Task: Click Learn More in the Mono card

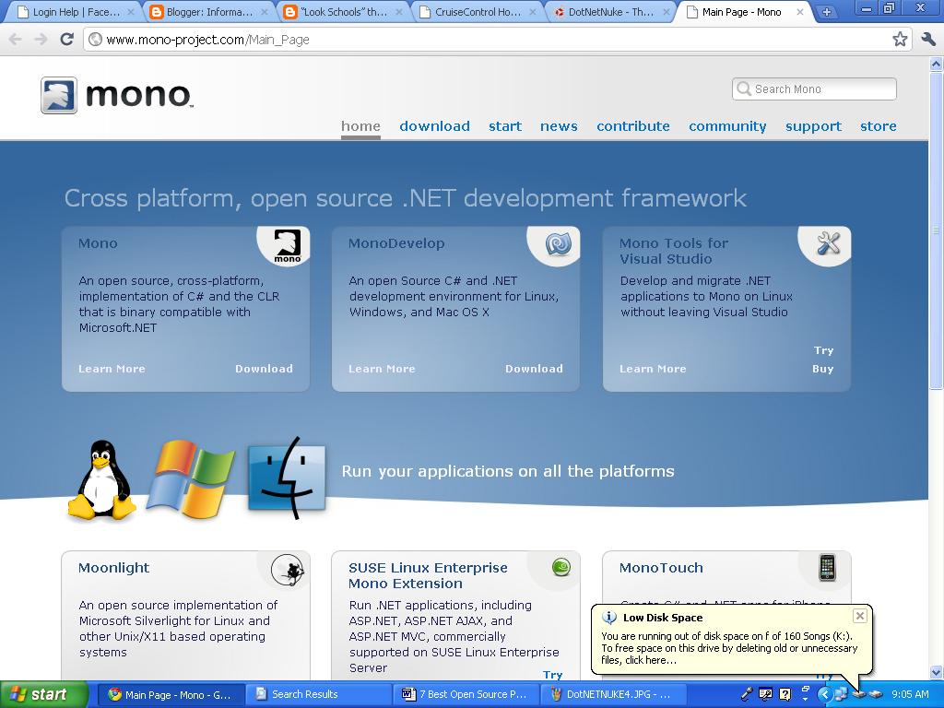Action: (x=112, y=369)
